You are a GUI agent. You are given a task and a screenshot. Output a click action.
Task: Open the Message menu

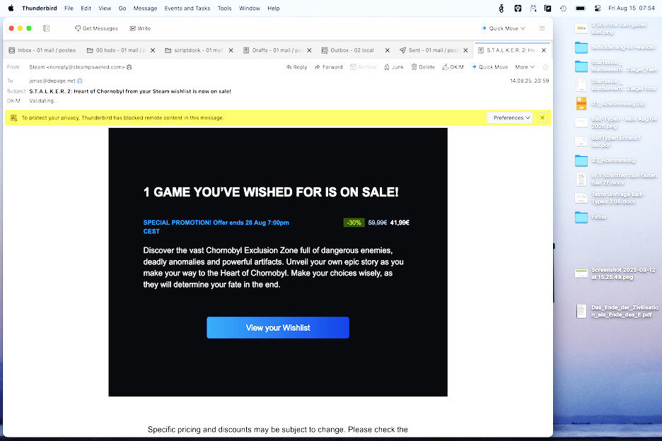tap(145, 8)
